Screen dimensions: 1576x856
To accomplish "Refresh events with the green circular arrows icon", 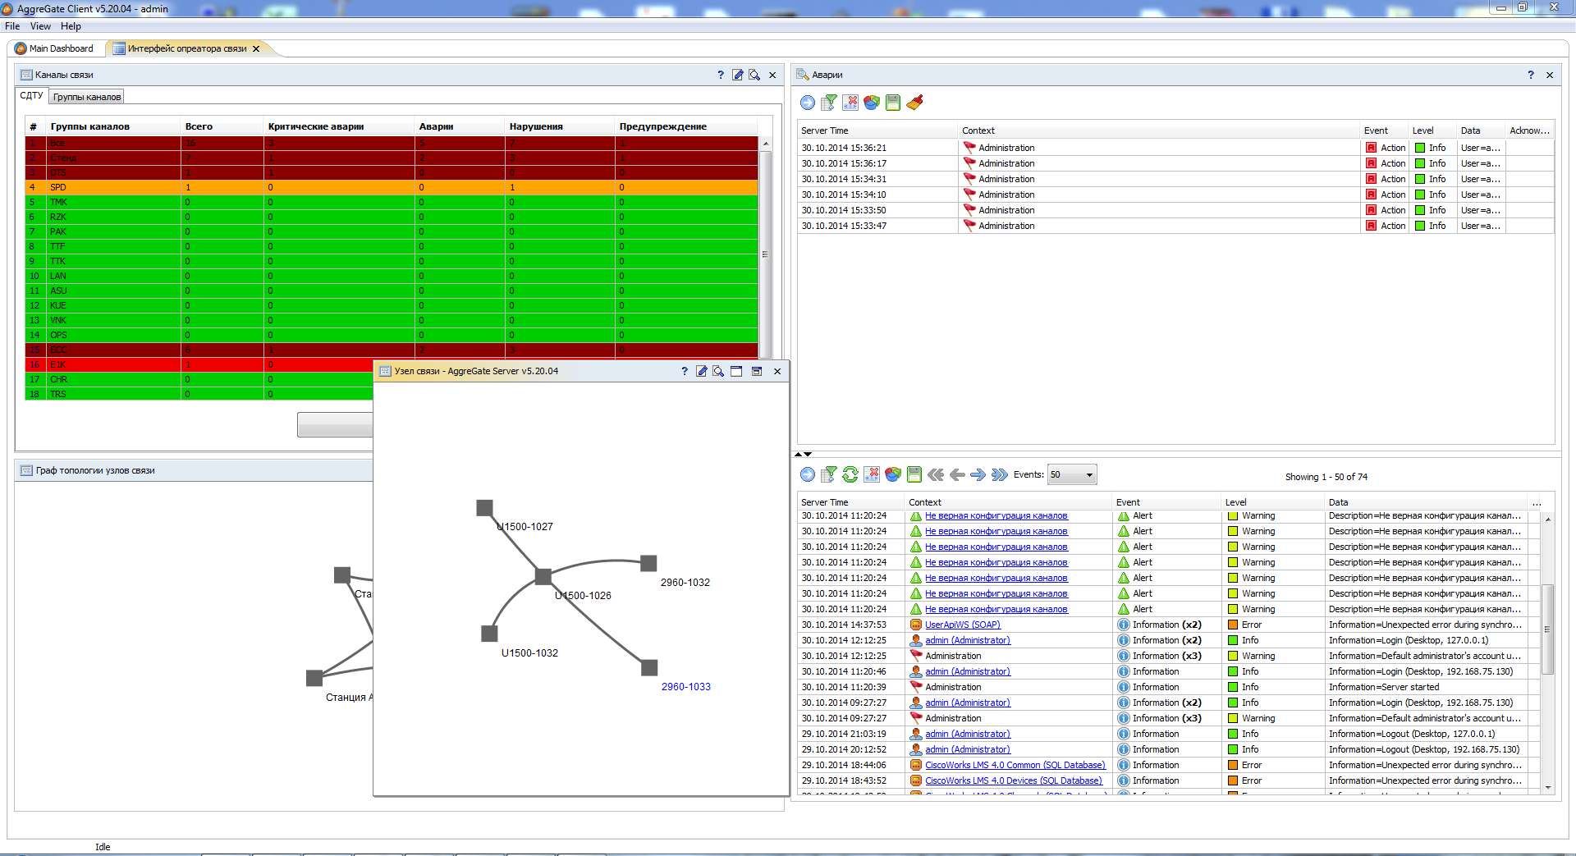I will (x=850, y=474).
